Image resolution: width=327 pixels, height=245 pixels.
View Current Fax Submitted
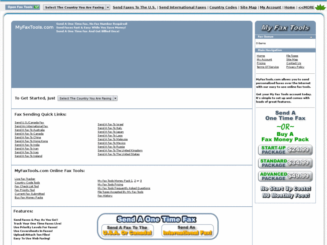pos(30,194)
